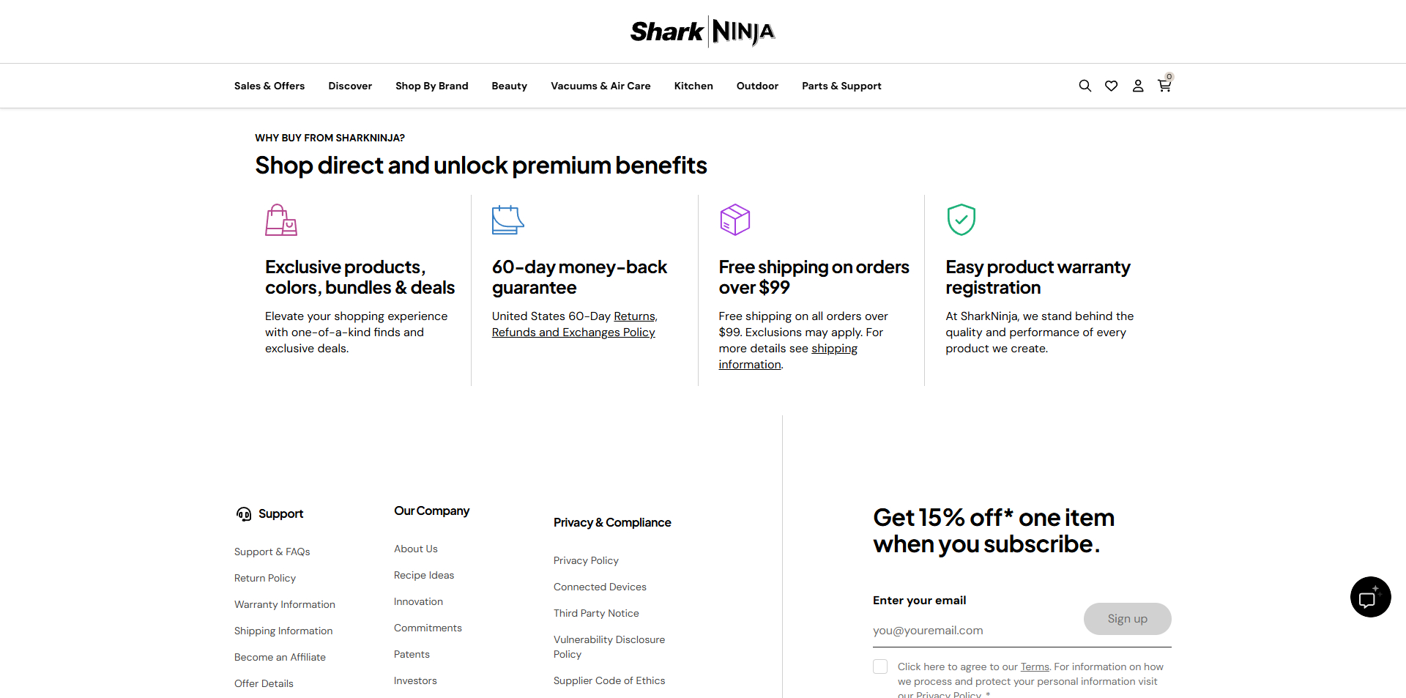Open the Parts & Support nav item
This screenshot has height=698, width=1406.
(x=841, y=86)
